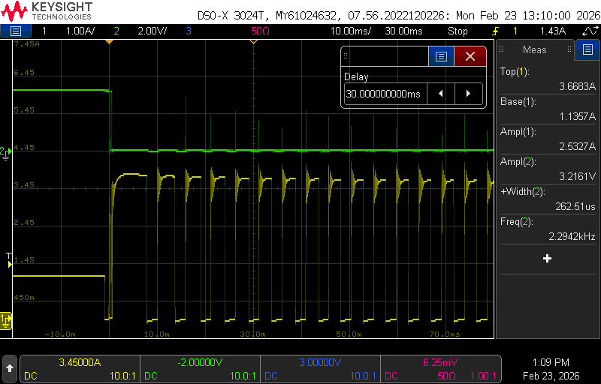Edit the 30.000000000ms delay field

385,93
